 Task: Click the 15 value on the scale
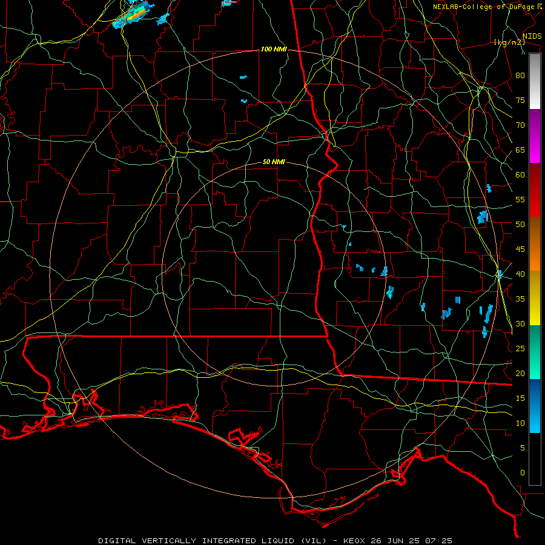point(520,398)
